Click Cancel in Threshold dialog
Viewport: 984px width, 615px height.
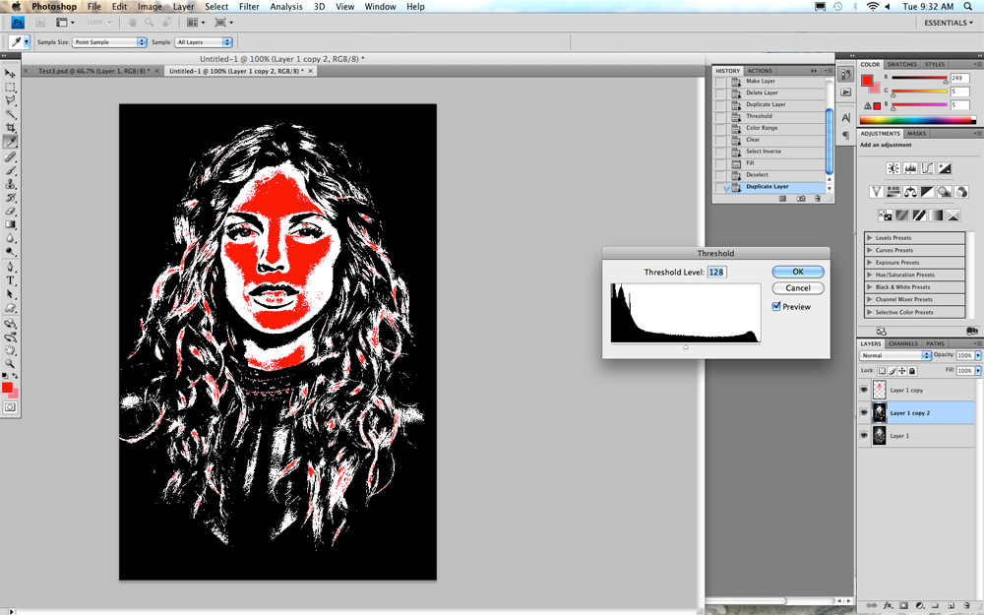(798, 288)
